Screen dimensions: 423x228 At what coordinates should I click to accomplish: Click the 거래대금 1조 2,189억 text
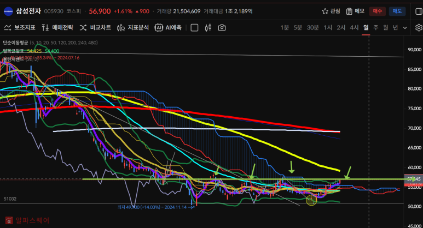click(x=228, y=11)
